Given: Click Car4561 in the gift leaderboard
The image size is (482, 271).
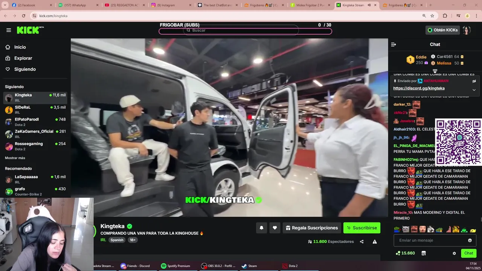Looking at the screenshot, I should (x=445, y=57).
